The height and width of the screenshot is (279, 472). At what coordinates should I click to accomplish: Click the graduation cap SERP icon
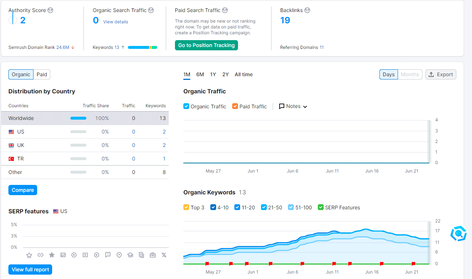click(130, 255)
